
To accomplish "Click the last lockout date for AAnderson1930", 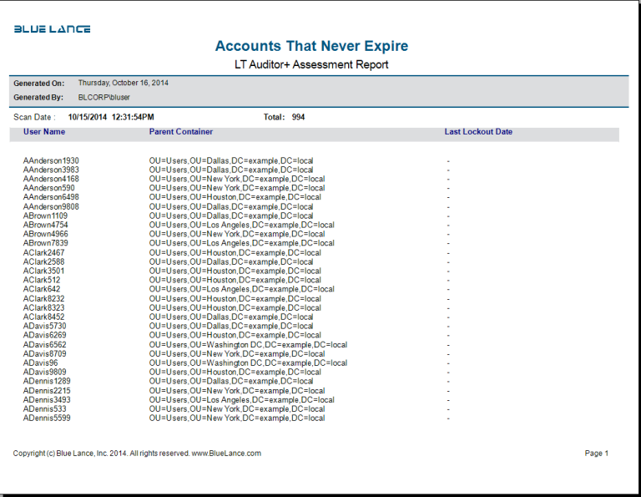I will (x=448, y=160).
